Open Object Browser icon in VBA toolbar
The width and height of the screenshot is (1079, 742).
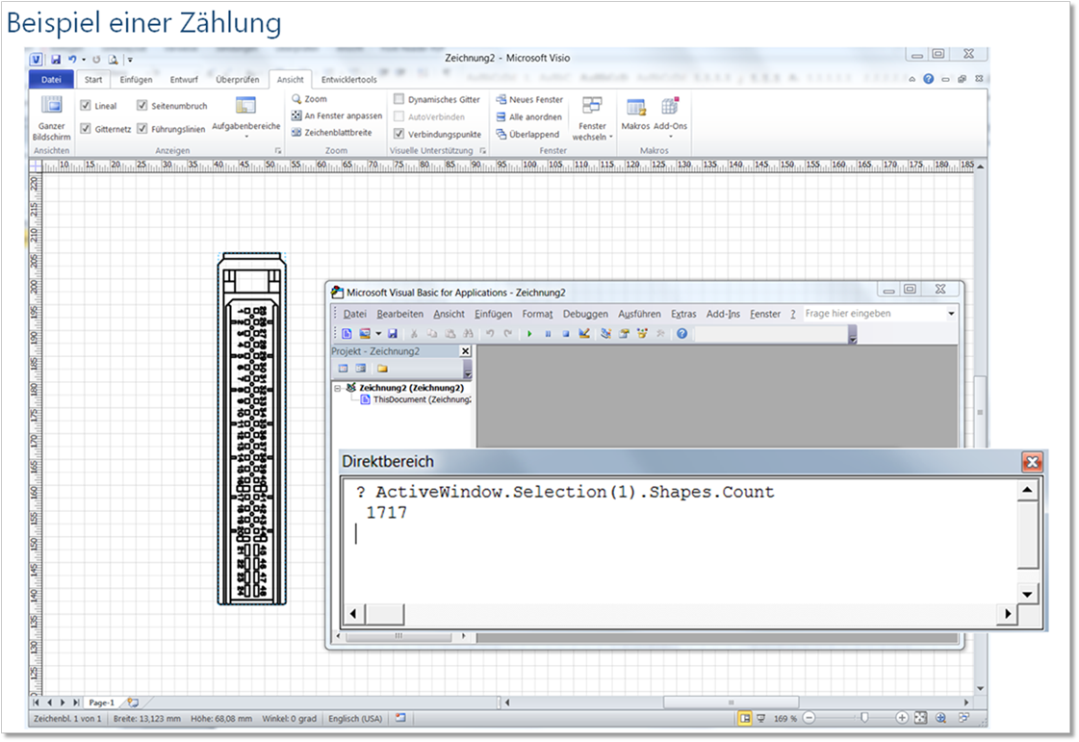(642, 334)
